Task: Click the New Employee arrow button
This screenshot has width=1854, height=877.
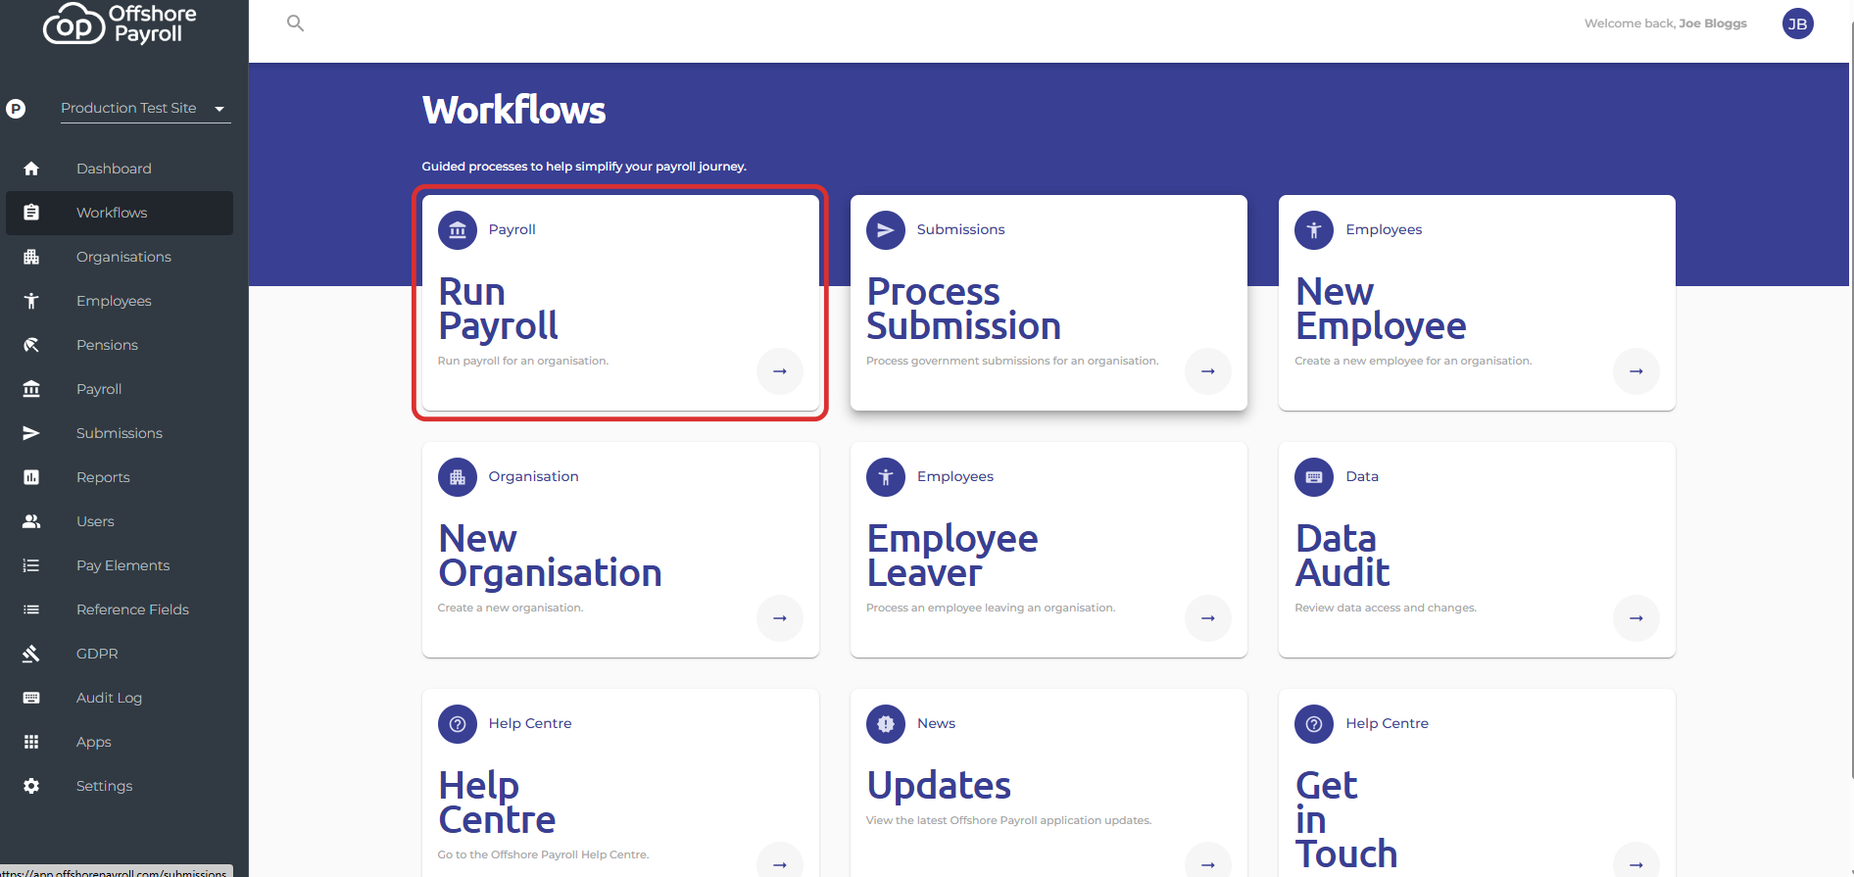Action: (1636, 371)
